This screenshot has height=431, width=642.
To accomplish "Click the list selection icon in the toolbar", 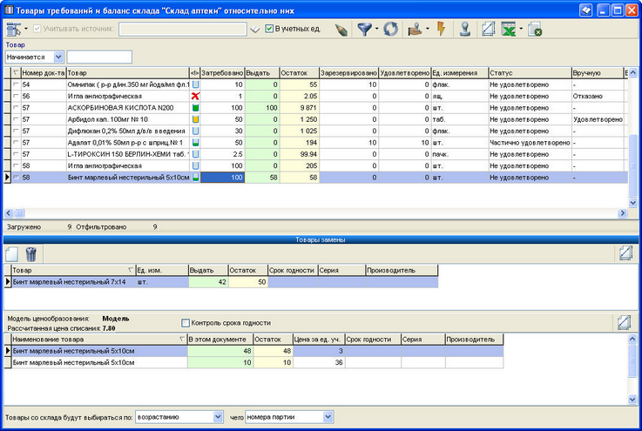I will [14, 29].
